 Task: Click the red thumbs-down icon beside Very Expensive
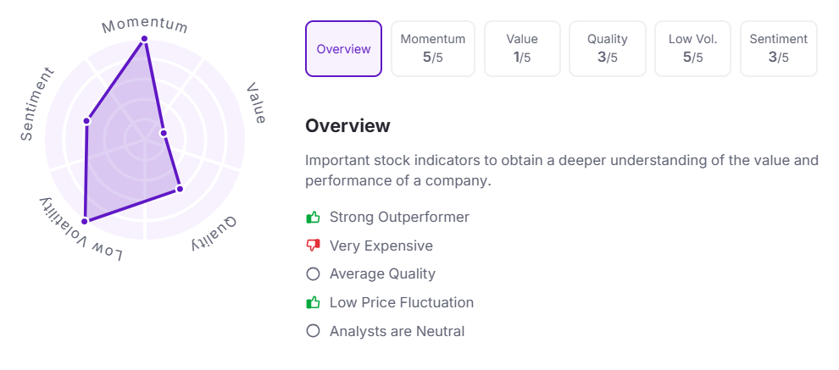[x=314, y=246]
